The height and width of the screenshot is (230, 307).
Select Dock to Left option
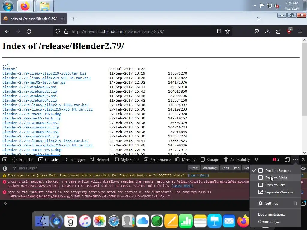click(275, 185)
